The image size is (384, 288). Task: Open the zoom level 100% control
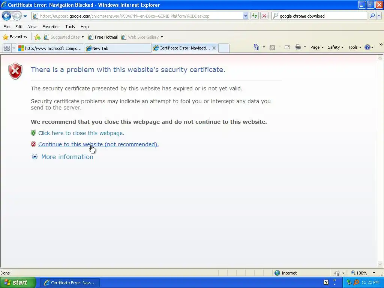pos(359,273)
